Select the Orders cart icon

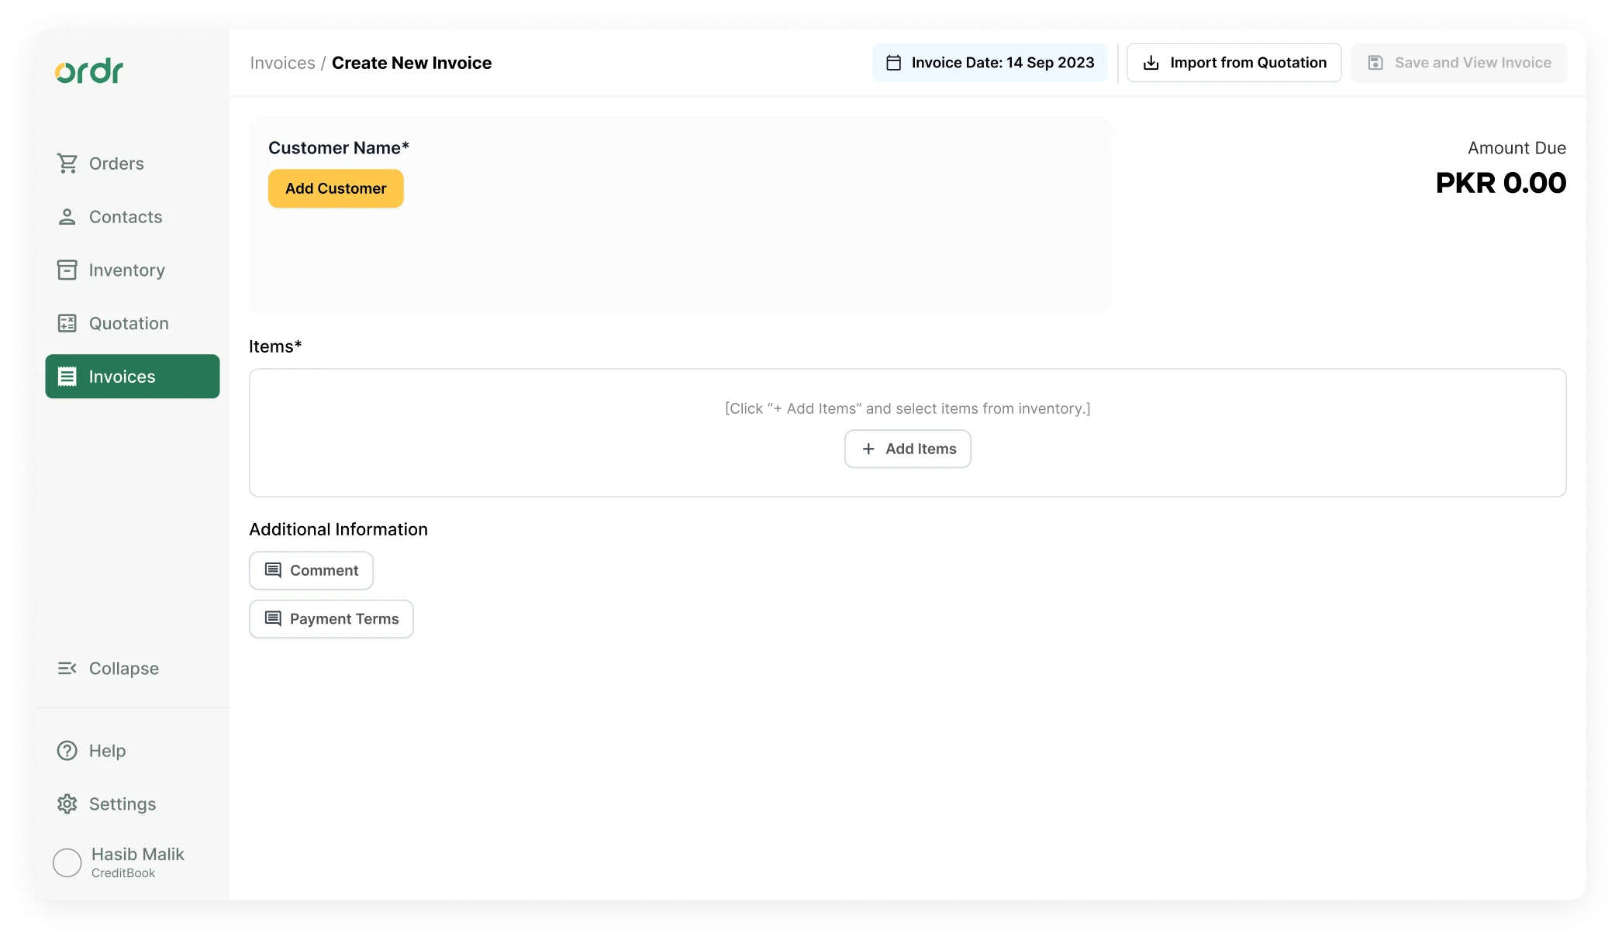[x=67, y=163]
